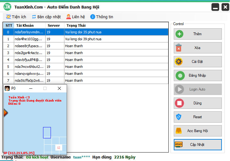
Task: Open the Liên hệ menu
Action: click(75, 17)
